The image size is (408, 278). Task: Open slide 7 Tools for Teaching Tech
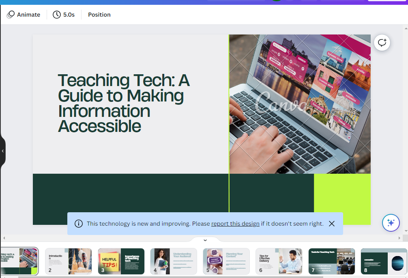coord(332,261)
